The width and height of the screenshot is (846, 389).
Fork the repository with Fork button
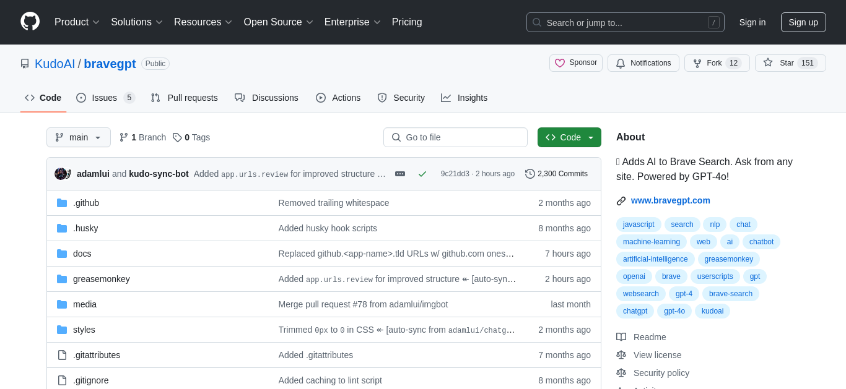click(x=717, y=63)
